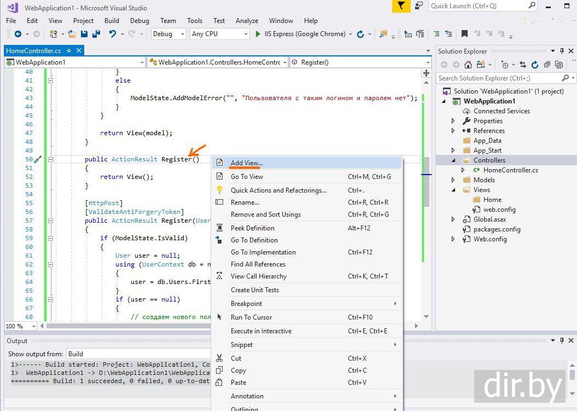The height and width of the screenshot is (411, 577).
Task: Open the Build menu
Action: 112,21
